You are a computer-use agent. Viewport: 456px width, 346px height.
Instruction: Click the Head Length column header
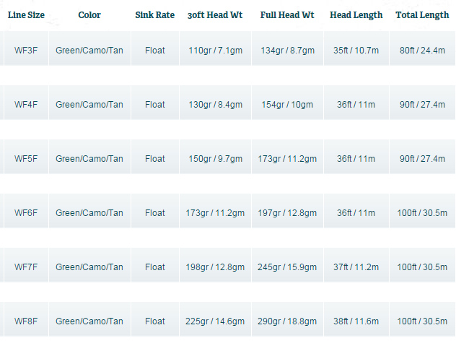pyautogui.click(x=356, y=15)
